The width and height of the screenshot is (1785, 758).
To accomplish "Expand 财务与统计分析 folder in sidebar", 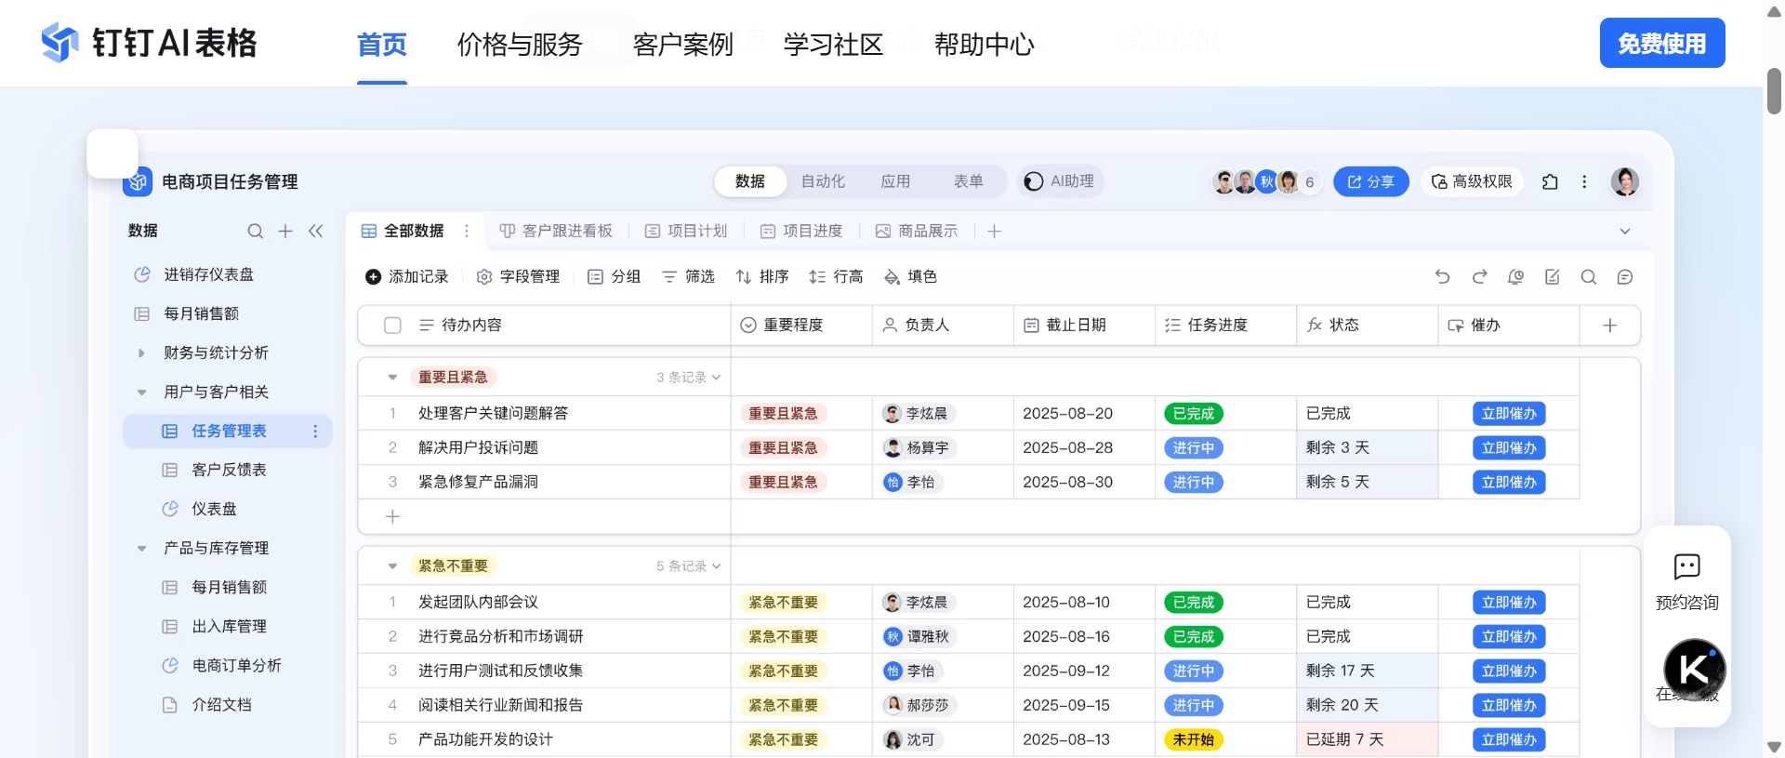I will tap(141, 353).
